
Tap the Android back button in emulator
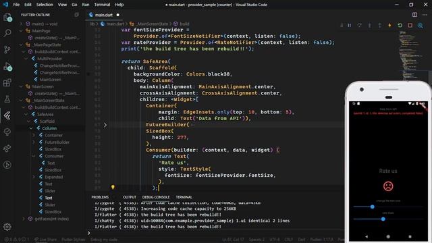click(367, 236)
